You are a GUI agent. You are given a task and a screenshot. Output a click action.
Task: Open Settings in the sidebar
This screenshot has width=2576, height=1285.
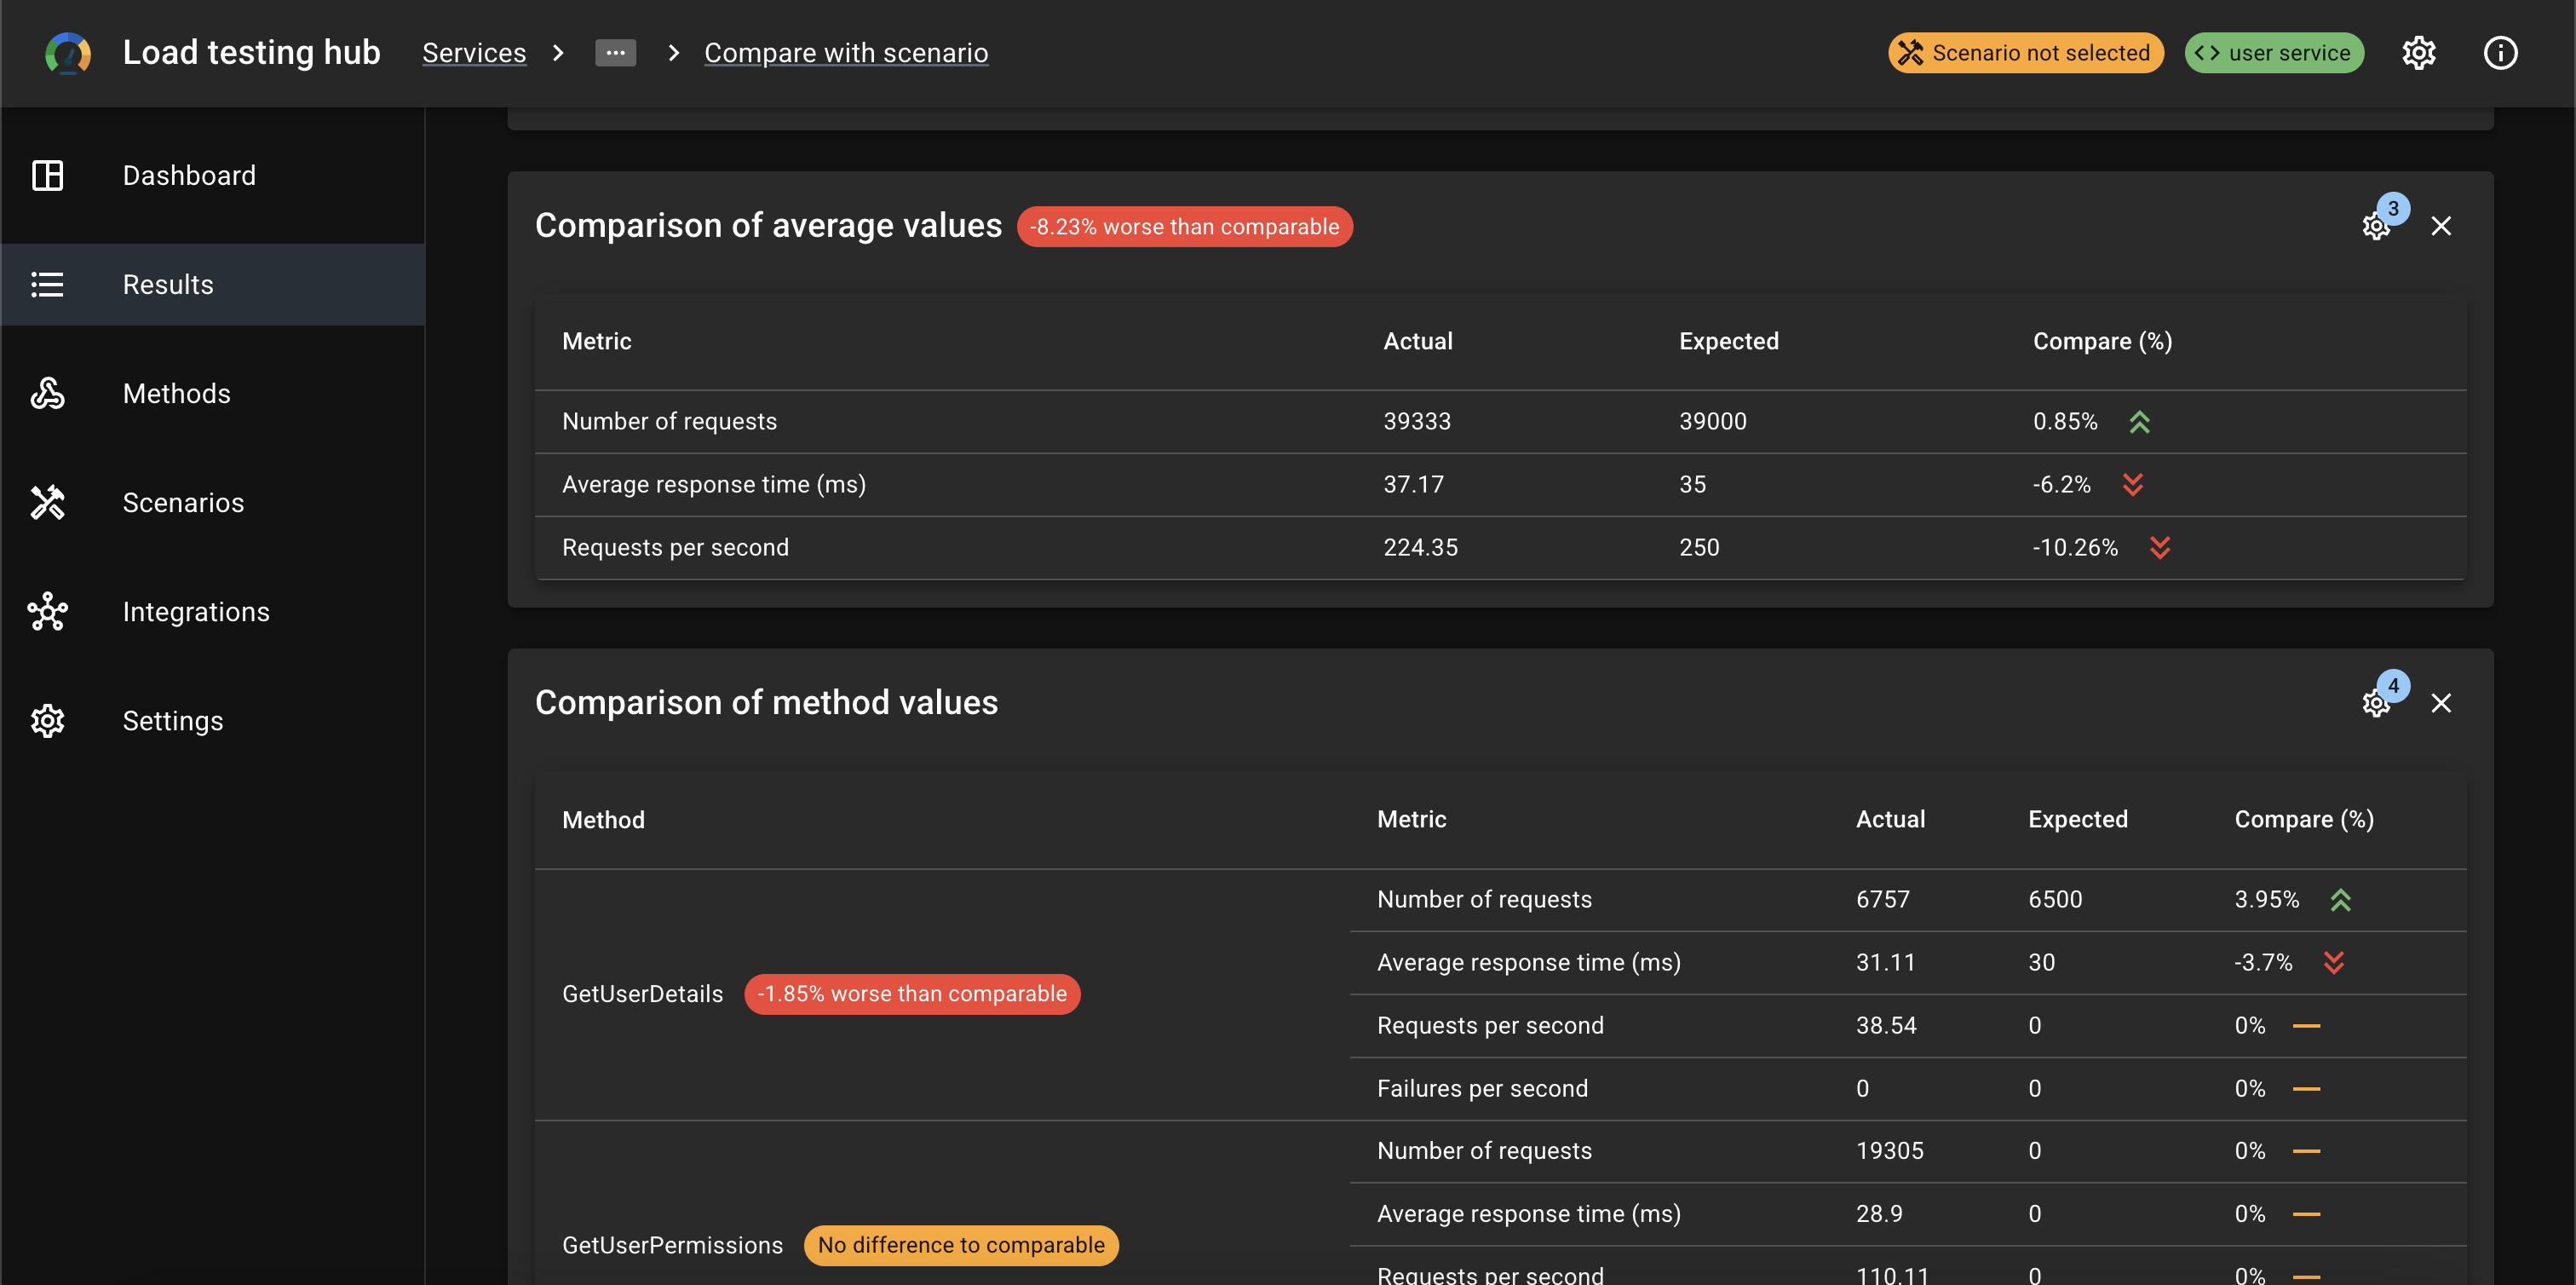click(213, 720)
